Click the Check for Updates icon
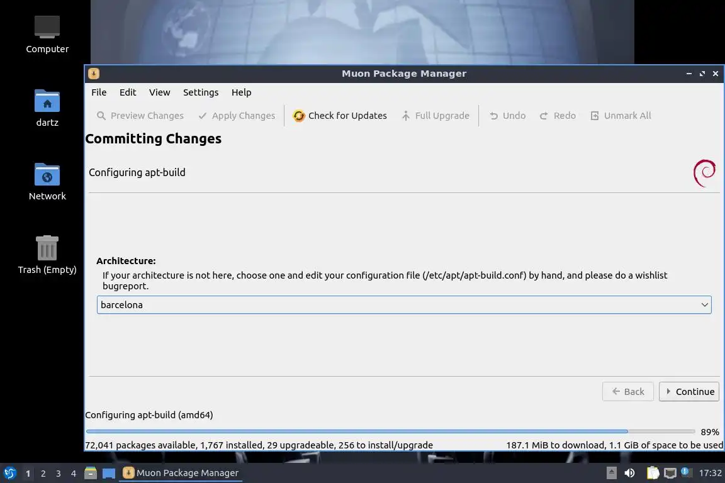Screen dimensions: 725x483 pyautogui.click(x=299, y=116)
